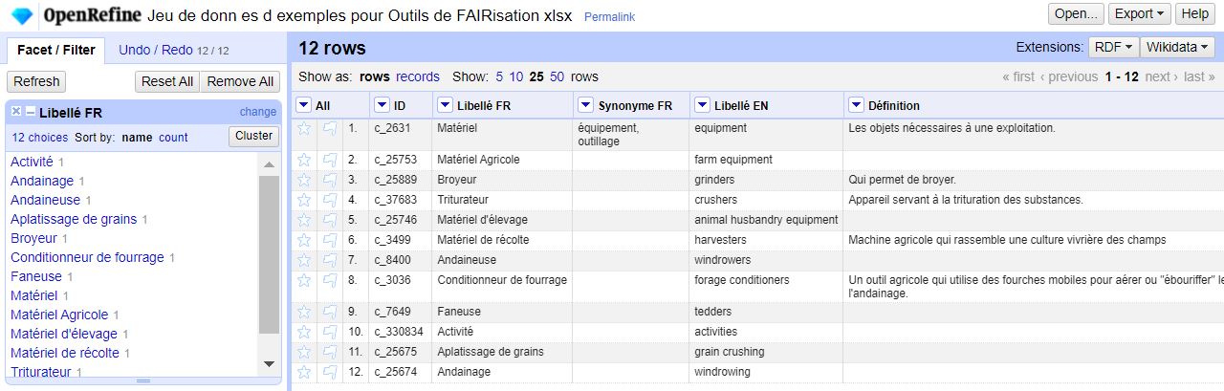Open the ID column dropdown menu
Image resolution: width=1224 pixels, height=391 pixels.
pos(382,105)
